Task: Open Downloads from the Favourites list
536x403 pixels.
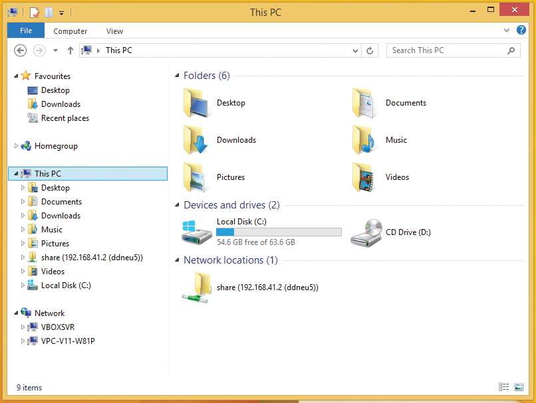Action: (59, 104)
